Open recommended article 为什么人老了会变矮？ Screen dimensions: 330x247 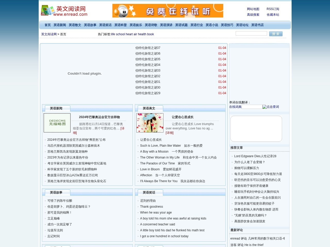tap(249, 162)
